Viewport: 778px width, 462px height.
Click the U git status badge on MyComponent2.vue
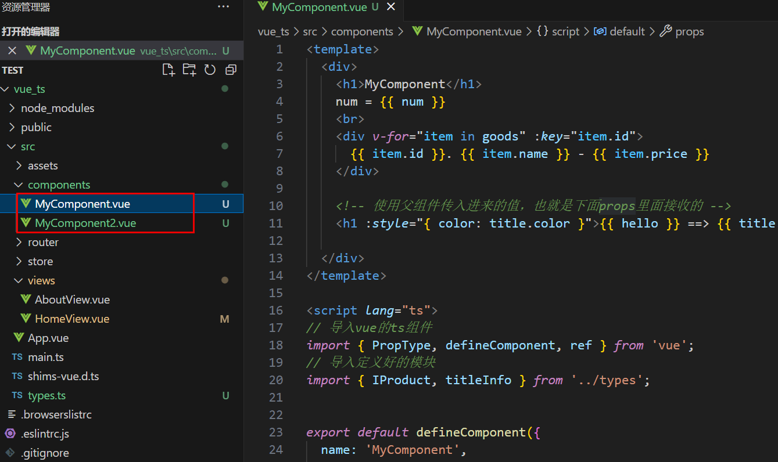coord(225,223)
